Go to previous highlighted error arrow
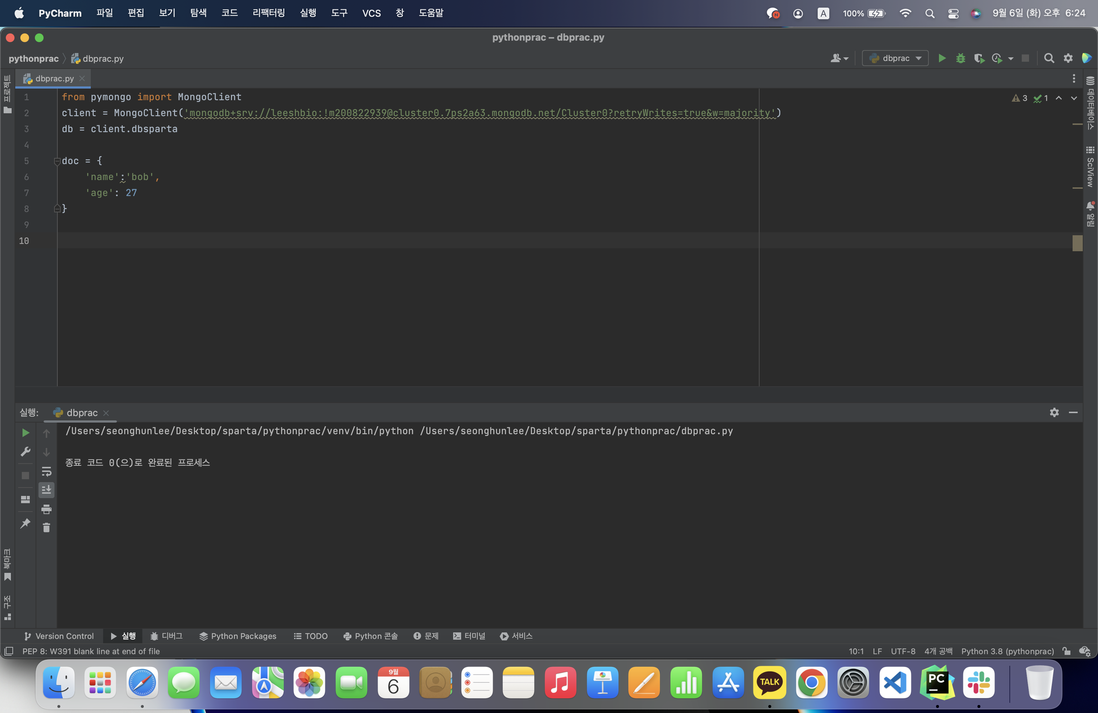 click(1059, 98)
